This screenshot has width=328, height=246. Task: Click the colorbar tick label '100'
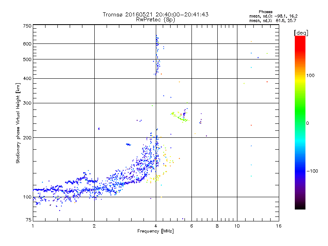tap(310, 75)
